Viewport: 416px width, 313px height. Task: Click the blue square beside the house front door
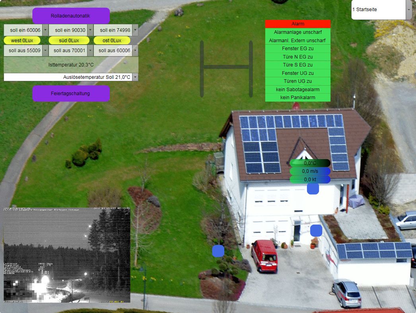316,231
